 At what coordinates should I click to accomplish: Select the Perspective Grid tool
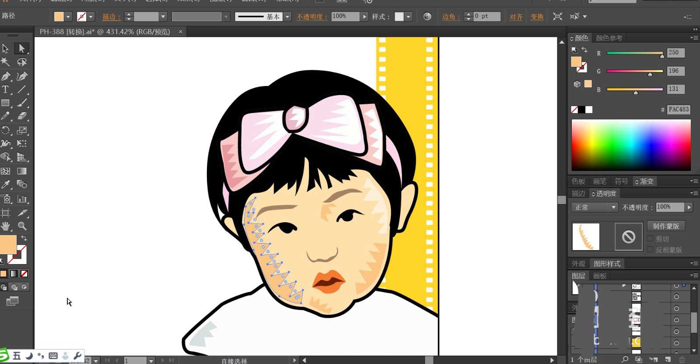pos(21,157)
